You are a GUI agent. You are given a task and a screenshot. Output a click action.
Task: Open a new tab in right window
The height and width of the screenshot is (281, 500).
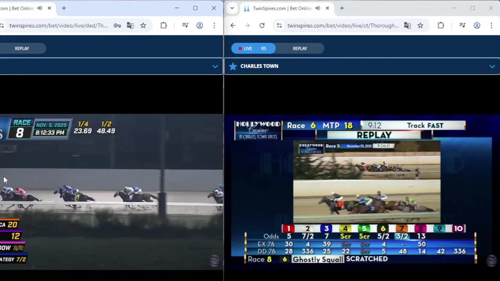click(x=342, y=8)
